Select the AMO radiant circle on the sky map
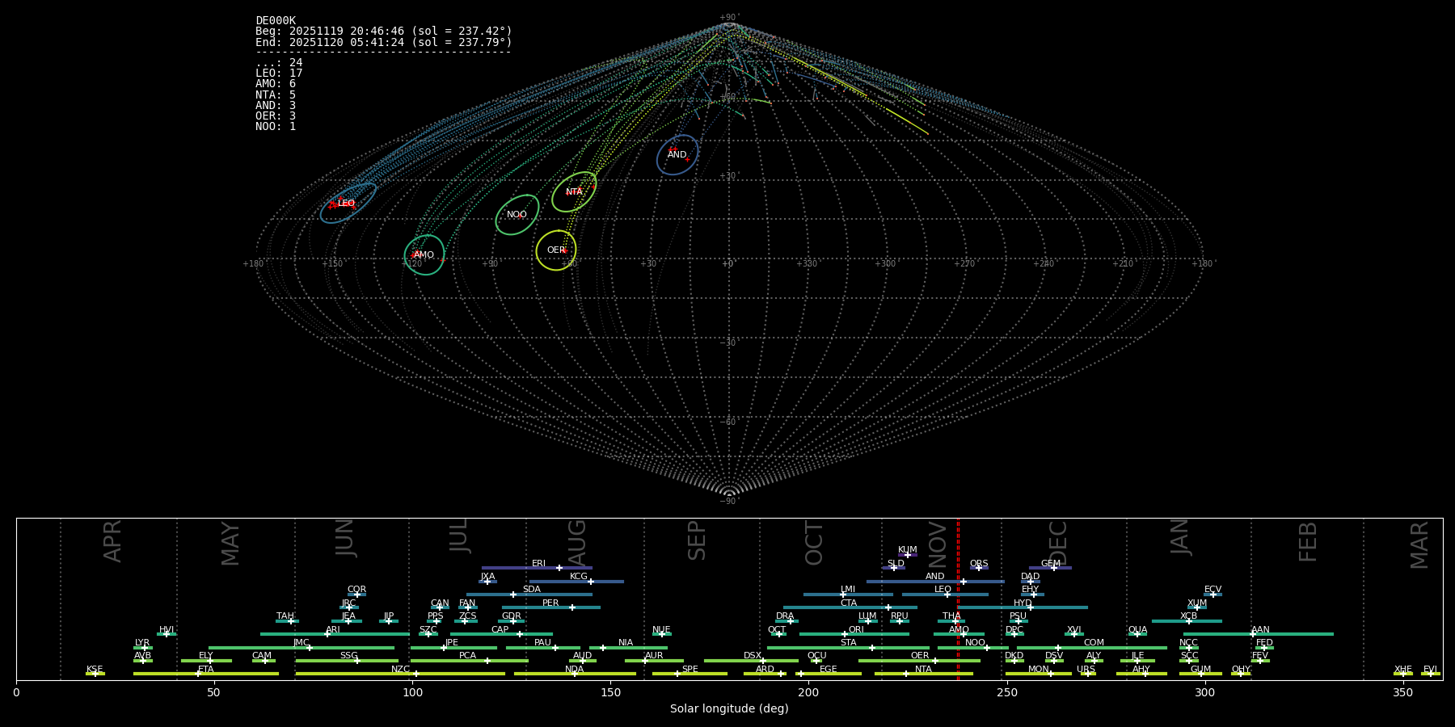1455x727 pixels. click(x=424, y=255)
